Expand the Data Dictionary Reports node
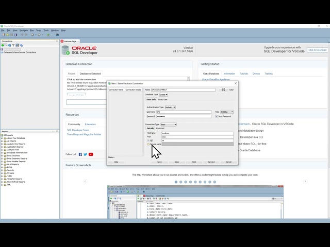Screen dimensions: 330x247 point(2,158)
